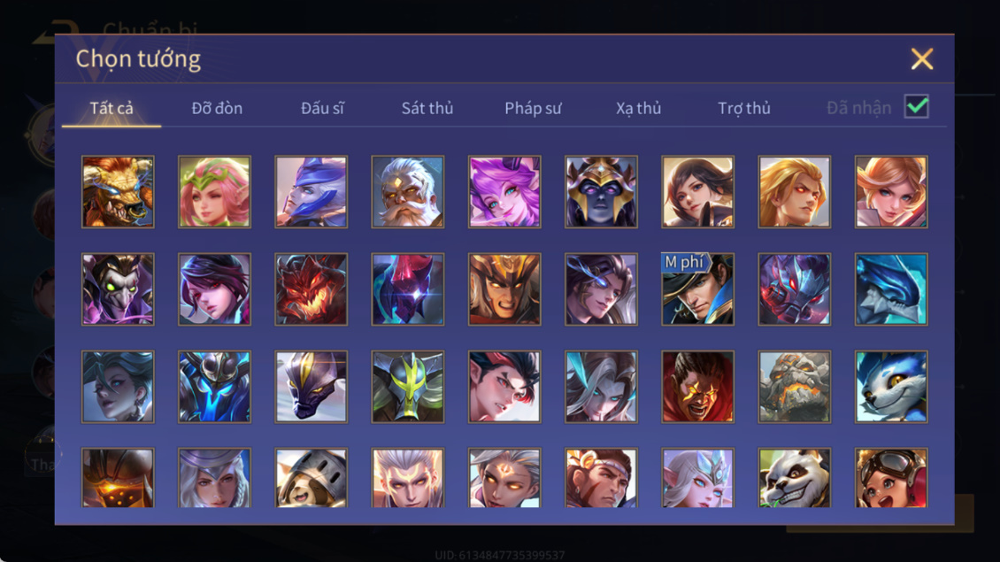Show the Xạ thủ hero list

638,109
